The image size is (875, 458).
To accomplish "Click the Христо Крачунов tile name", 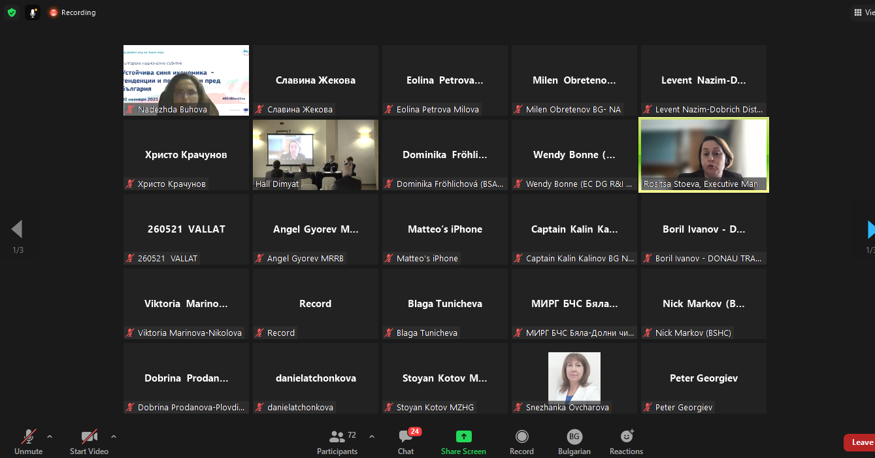I will click(x=186, y=155).
